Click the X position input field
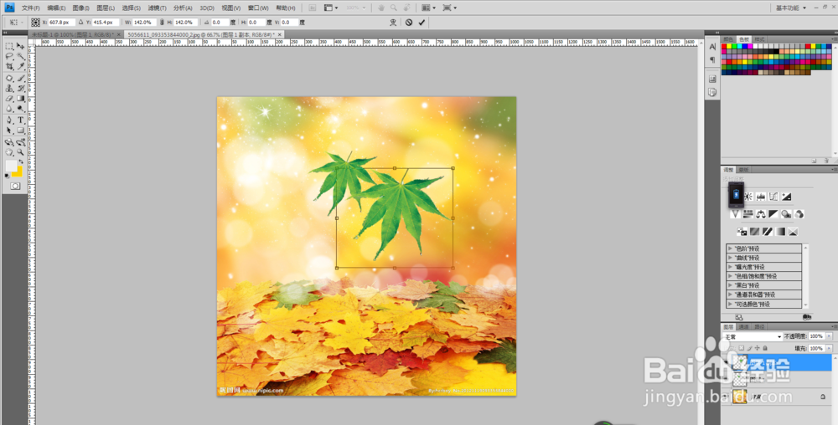Viewport: 838px width, 425px height. click(61, 23)
